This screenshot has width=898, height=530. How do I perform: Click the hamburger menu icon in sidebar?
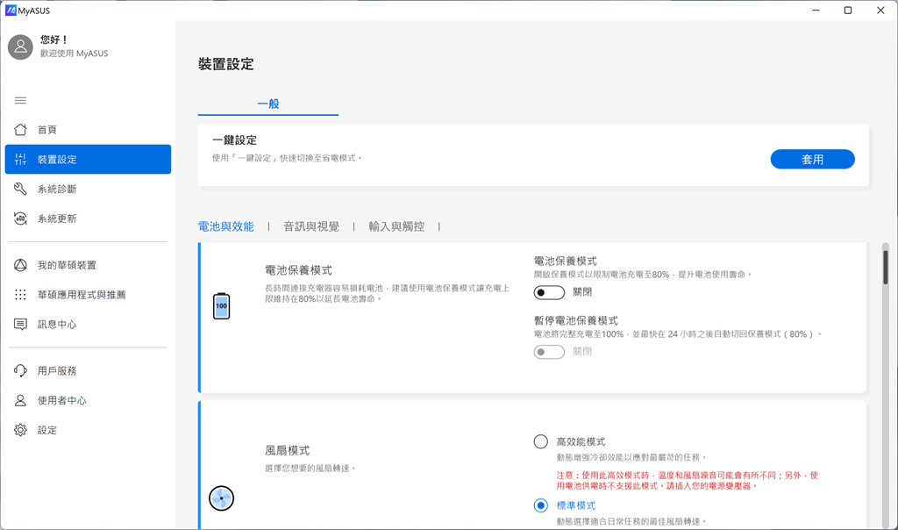(20, 100)
